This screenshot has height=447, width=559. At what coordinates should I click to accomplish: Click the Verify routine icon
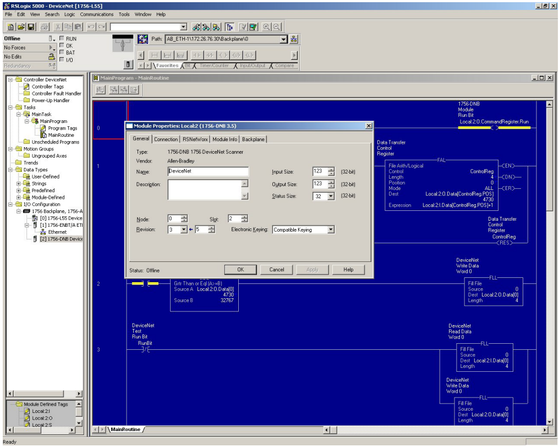point(243,27)
